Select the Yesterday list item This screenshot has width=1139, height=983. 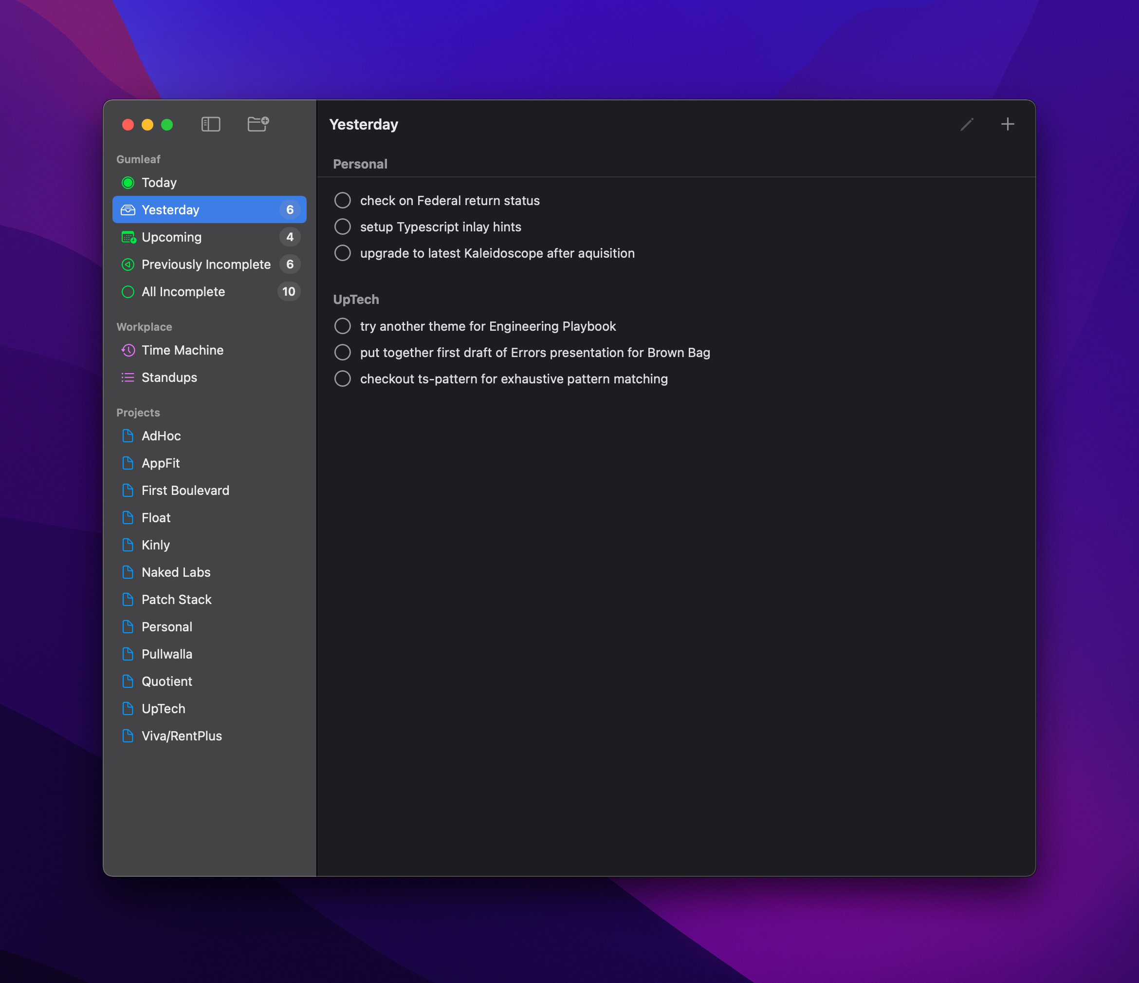[x=170, y=210]
